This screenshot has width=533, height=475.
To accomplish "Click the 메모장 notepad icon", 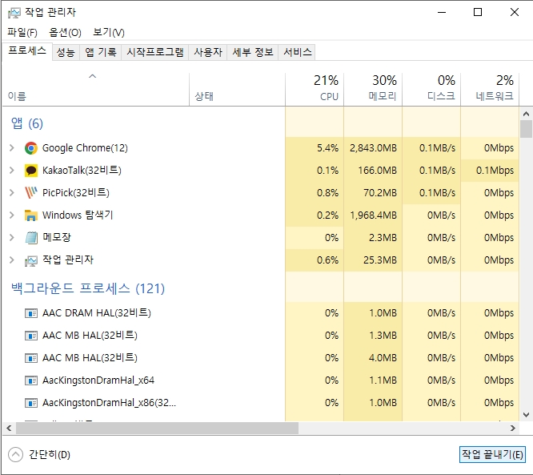I will point(31,238).
